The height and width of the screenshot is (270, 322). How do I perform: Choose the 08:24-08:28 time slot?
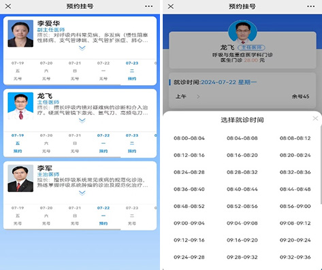189,172
